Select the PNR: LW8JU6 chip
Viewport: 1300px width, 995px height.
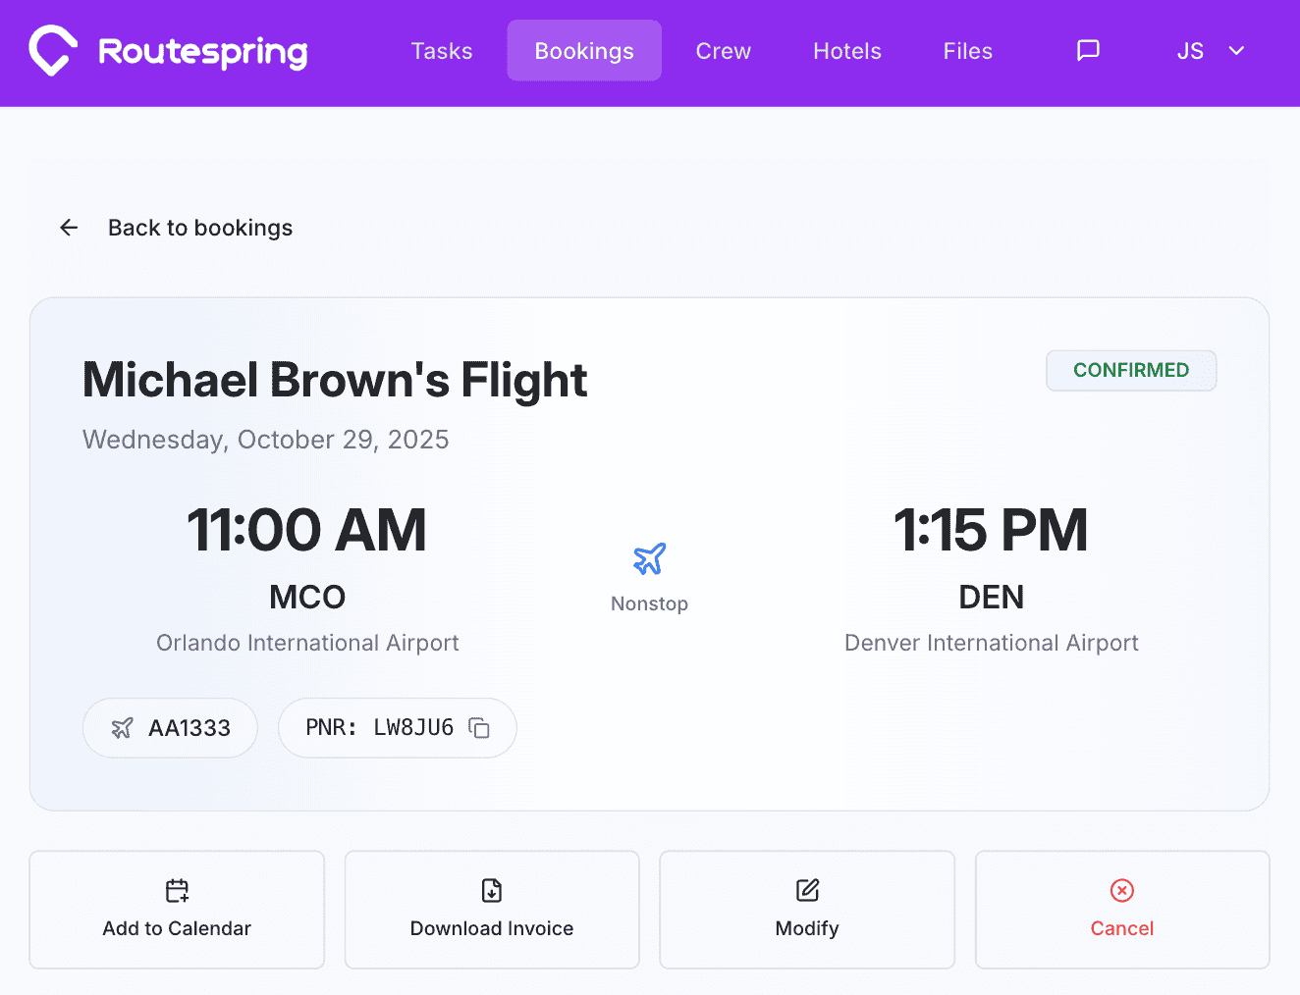click(397, 727)
